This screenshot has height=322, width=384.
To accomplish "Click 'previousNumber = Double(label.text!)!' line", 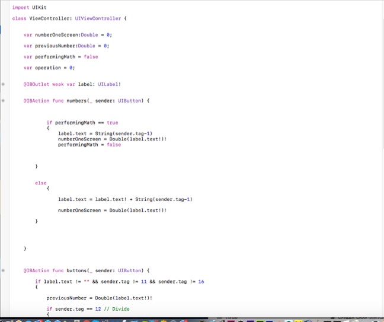I will (x=99, y=298).
